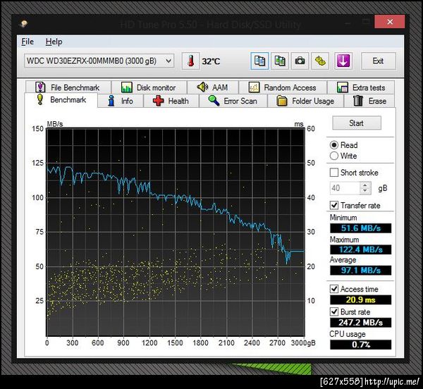The image size is (423, 389).
Task: Open the Random Access tab
Action: tap(283, 87)
